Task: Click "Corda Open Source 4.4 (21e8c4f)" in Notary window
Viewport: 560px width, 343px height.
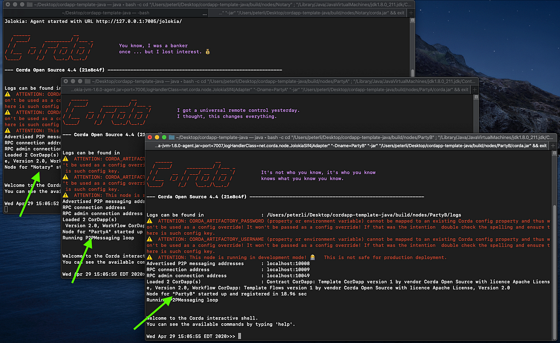Action: (60, 70)
